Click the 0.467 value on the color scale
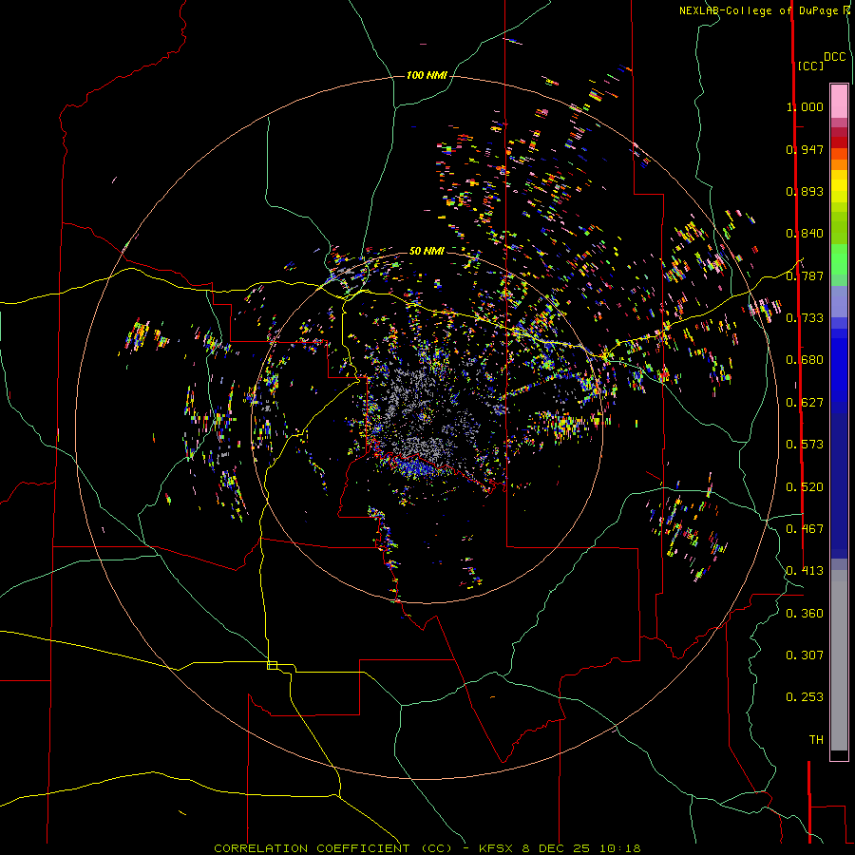This screenshot has height=855, width=855. [x=805, y=529]
